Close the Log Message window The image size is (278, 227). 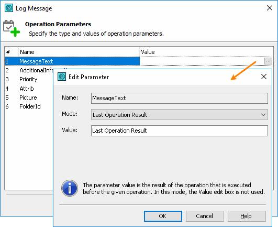point(270,8)
